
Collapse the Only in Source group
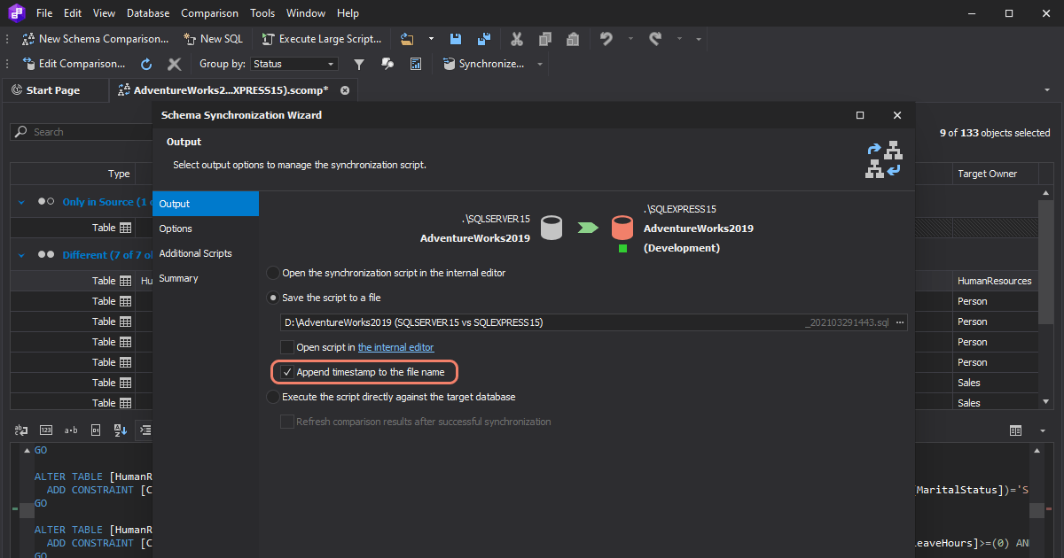[22, 202]
